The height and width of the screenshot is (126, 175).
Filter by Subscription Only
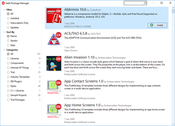(x=8, y=23)
